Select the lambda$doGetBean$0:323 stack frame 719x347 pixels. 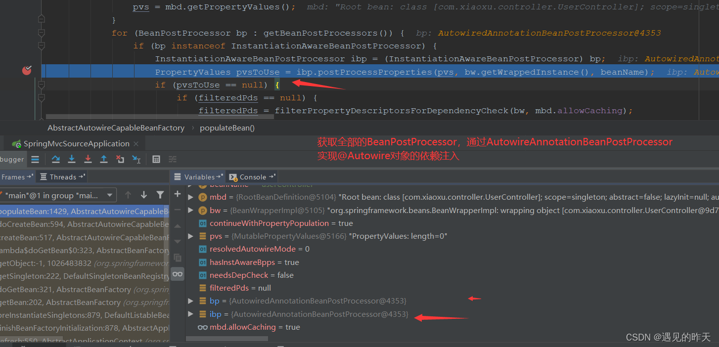coord(85,251)
